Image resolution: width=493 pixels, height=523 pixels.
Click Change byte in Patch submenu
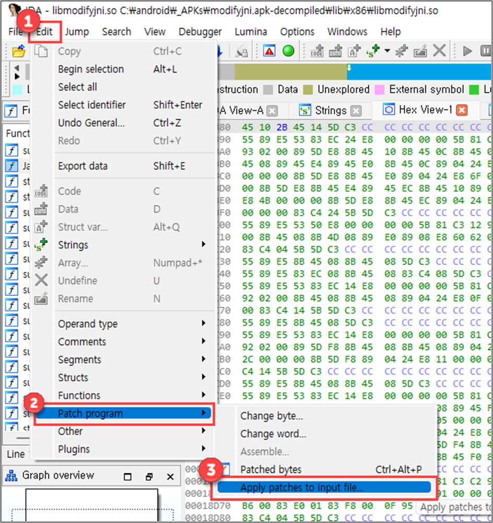tap(326, 416)
